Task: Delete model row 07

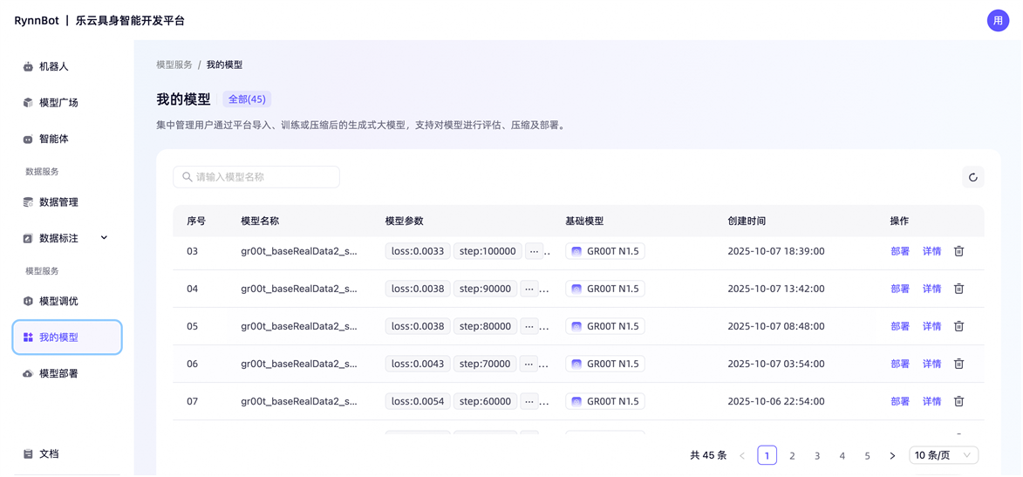Action: point(959,401)
